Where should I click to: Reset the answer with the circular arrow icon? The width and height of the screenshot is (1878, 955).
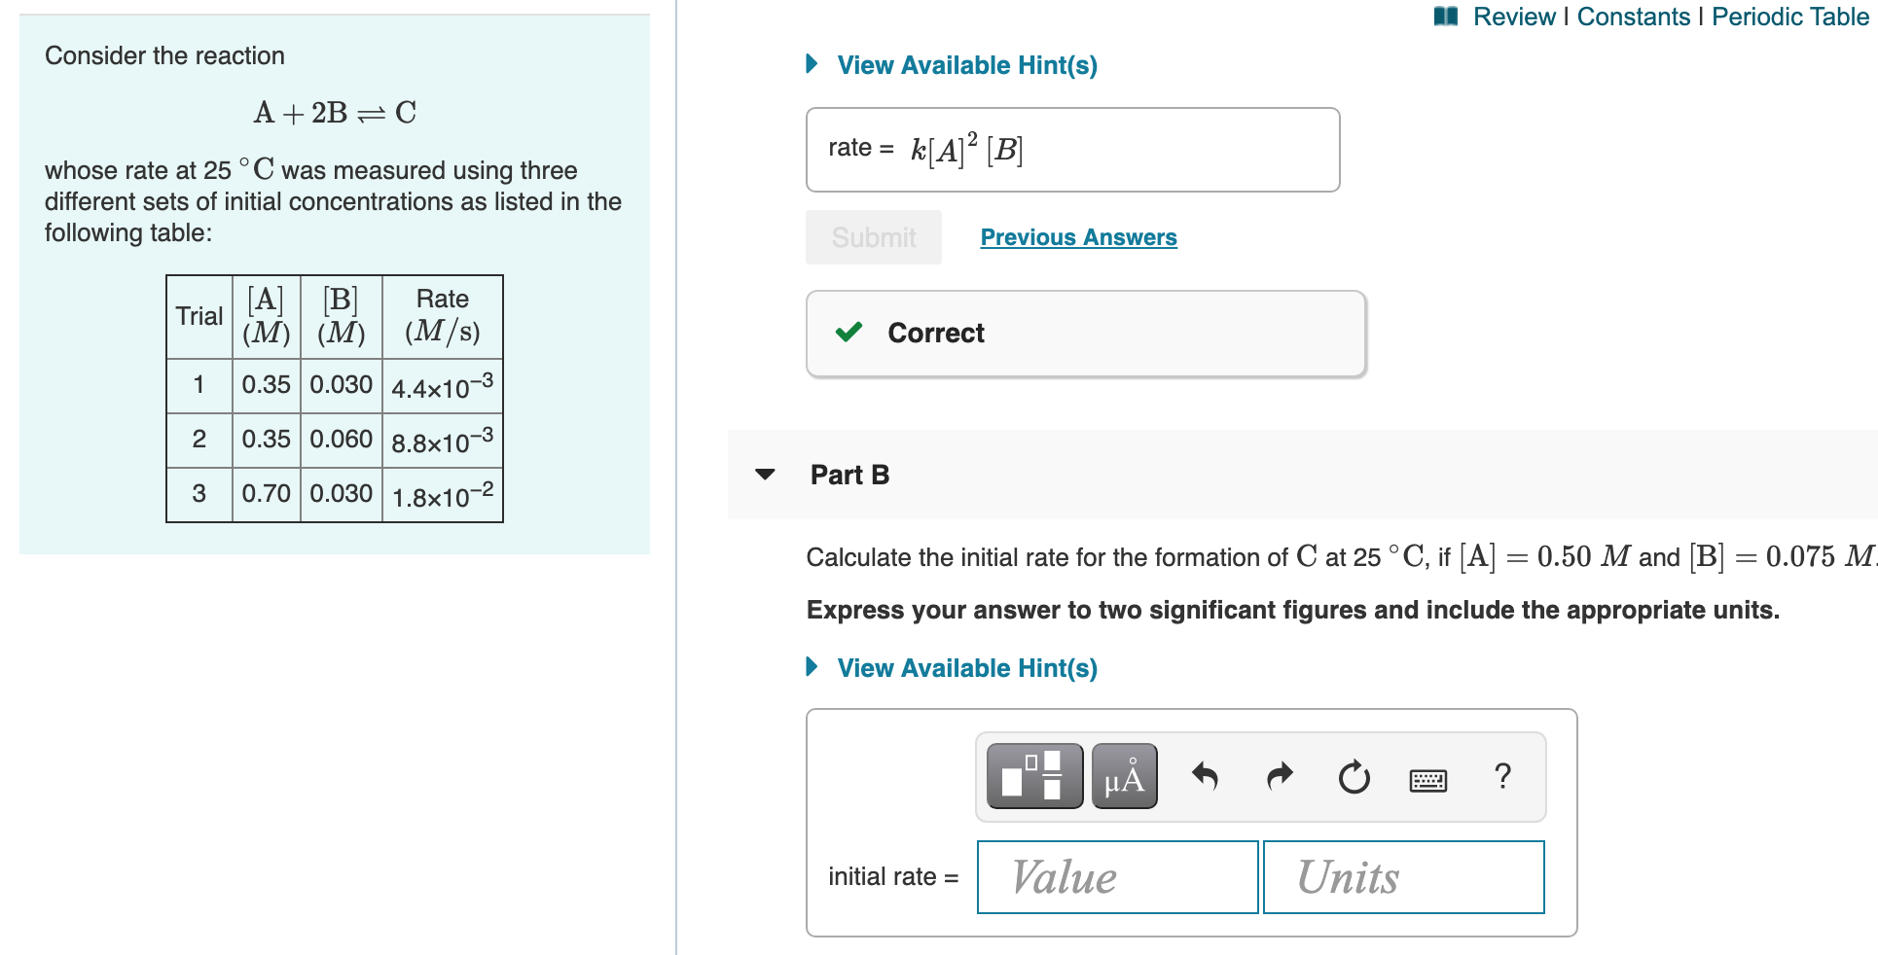(x=1354, y=776)
